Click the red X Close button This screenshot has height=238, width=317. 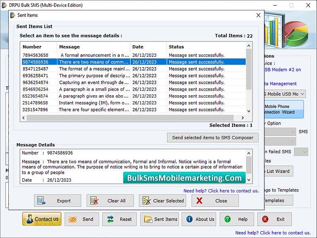tap(199, 201)
